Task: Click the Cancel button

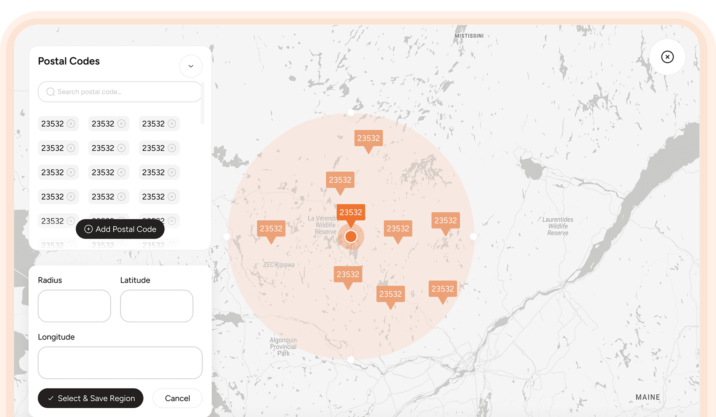Action: (x=177, y=398)
